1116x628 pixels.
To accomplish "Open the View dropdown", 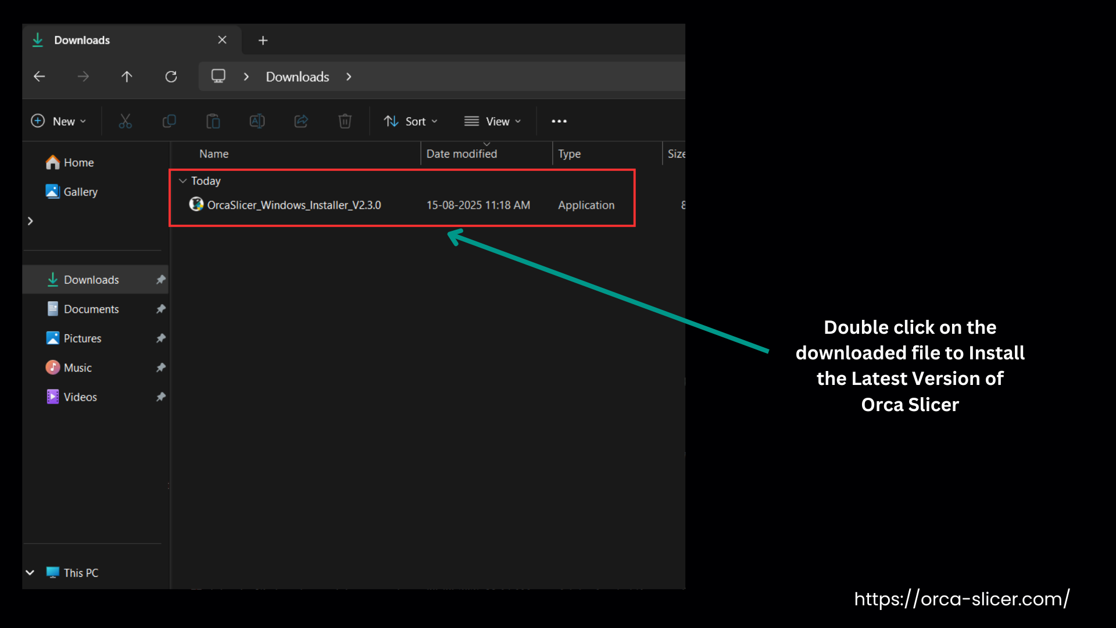I will pyautogui.click(x=492, y=121).
